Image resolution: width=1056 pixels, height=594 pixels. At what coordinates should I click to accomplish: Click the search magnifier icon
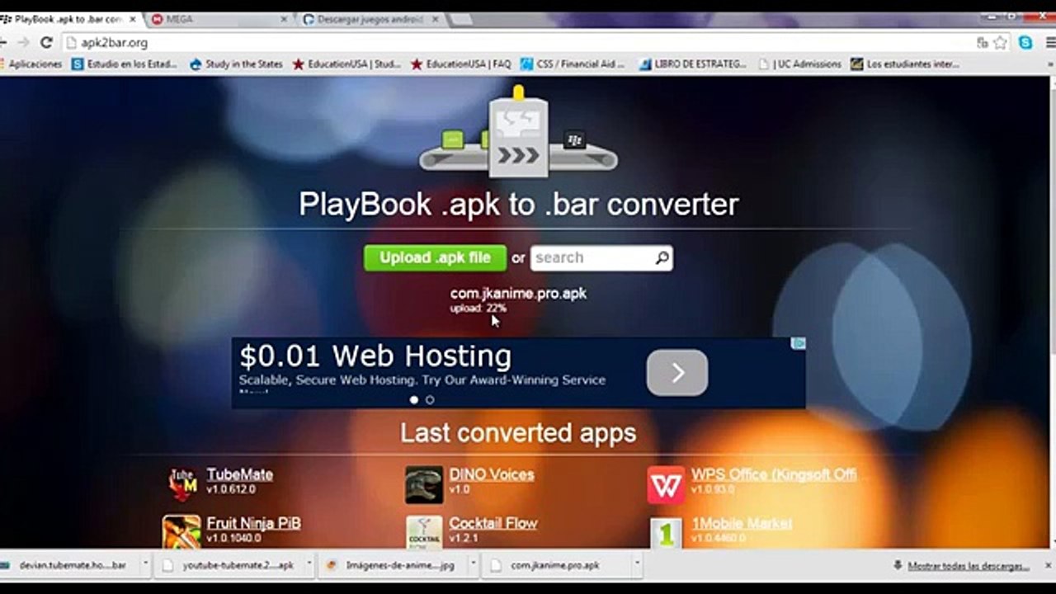click(662, 258)
